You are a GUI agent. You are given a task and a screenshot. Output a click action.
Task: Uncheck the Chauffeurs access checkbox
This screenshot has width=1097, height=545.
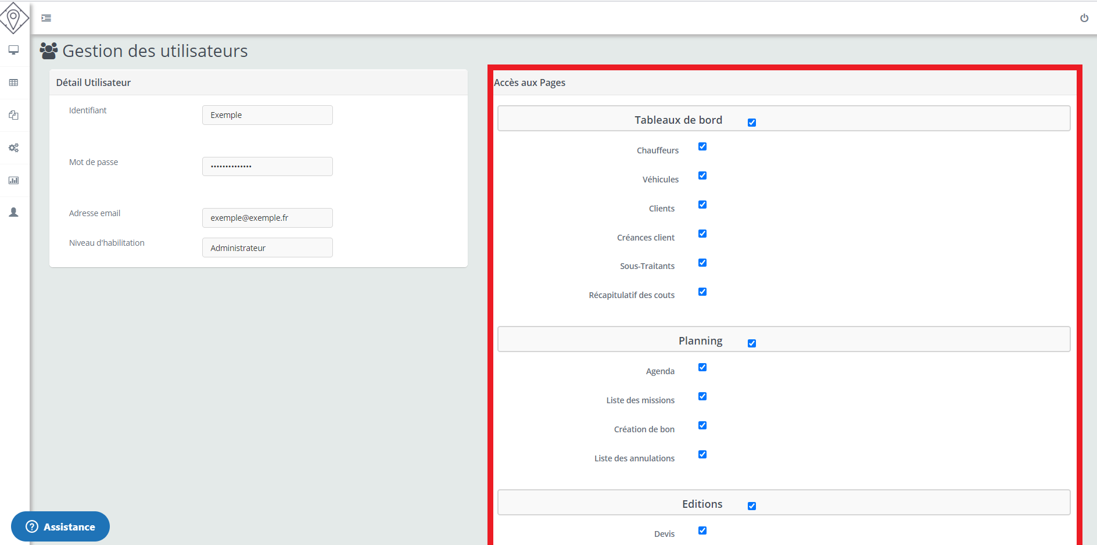pyautogui.click(x=702, y=146)
